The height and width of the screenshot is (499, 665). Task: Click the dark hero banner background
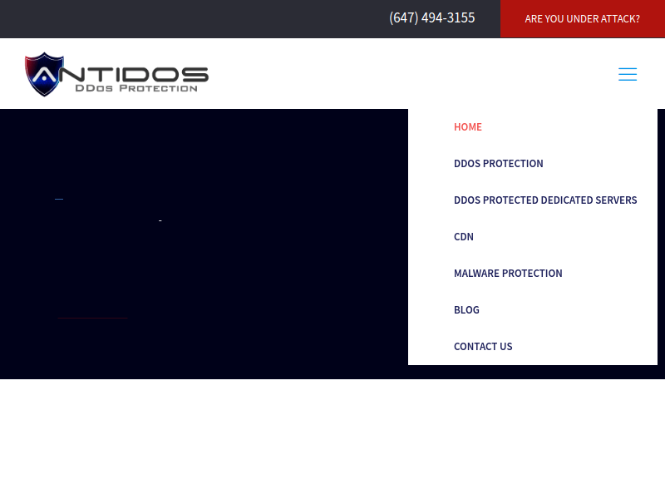pyautogui.click(x=249, y=266)
